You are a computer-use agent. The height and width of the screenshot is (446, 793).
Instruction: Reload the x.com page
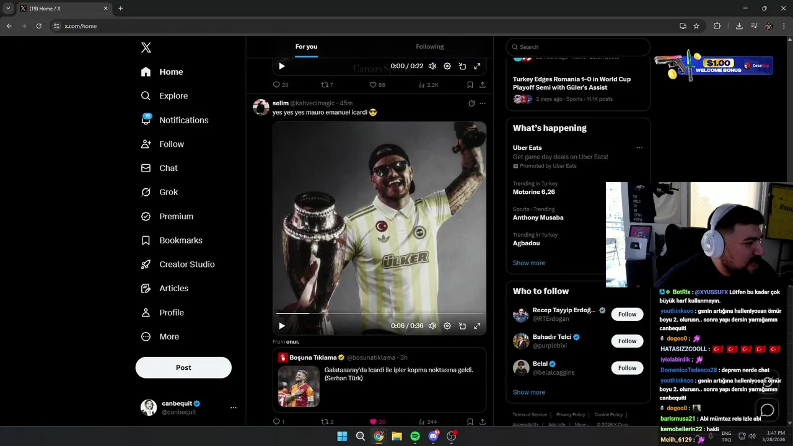click(39, 26)
